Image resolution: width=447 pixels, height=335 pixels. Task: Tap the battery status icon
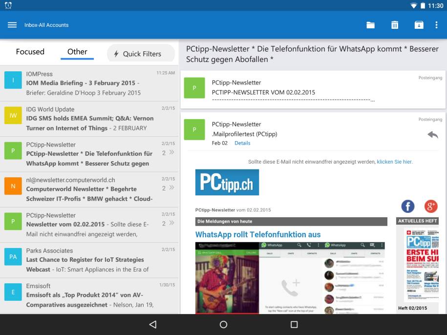pos(423,6)
